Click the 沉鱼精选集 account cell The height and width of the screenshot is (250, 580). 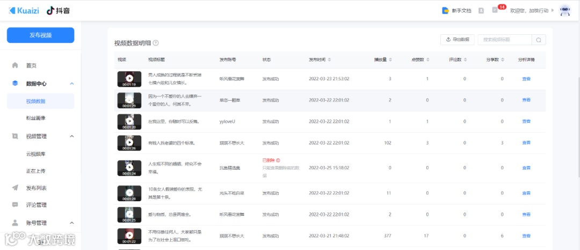pos(230,168)
